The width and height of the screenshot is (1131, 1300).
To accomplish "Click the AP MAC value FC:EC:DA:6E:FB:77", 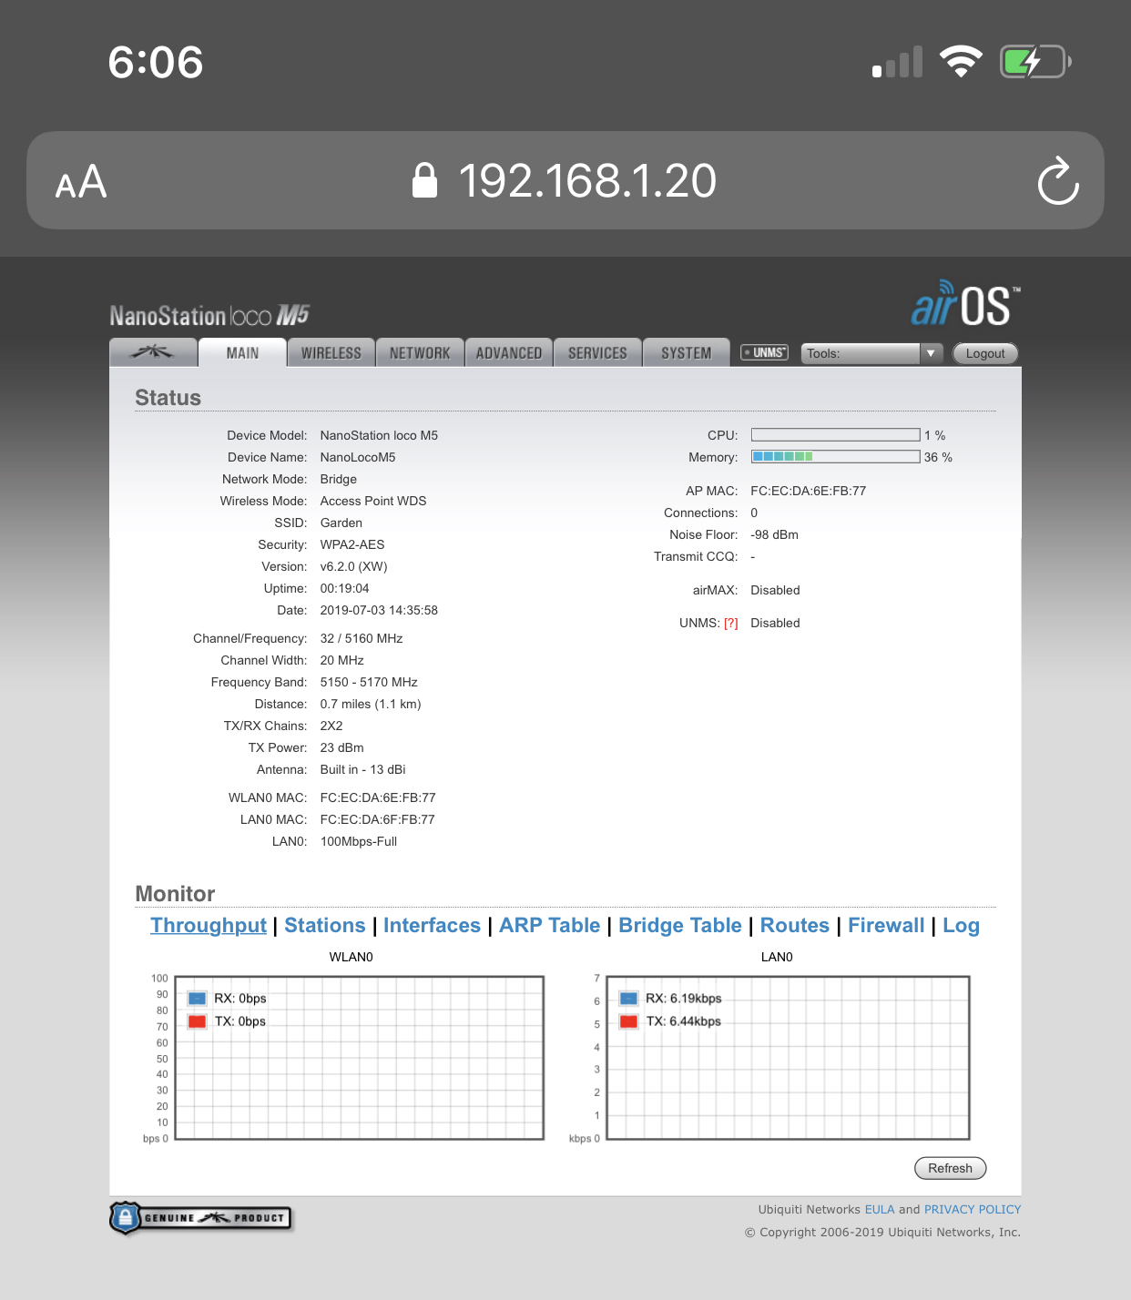I will pos(809,491).
